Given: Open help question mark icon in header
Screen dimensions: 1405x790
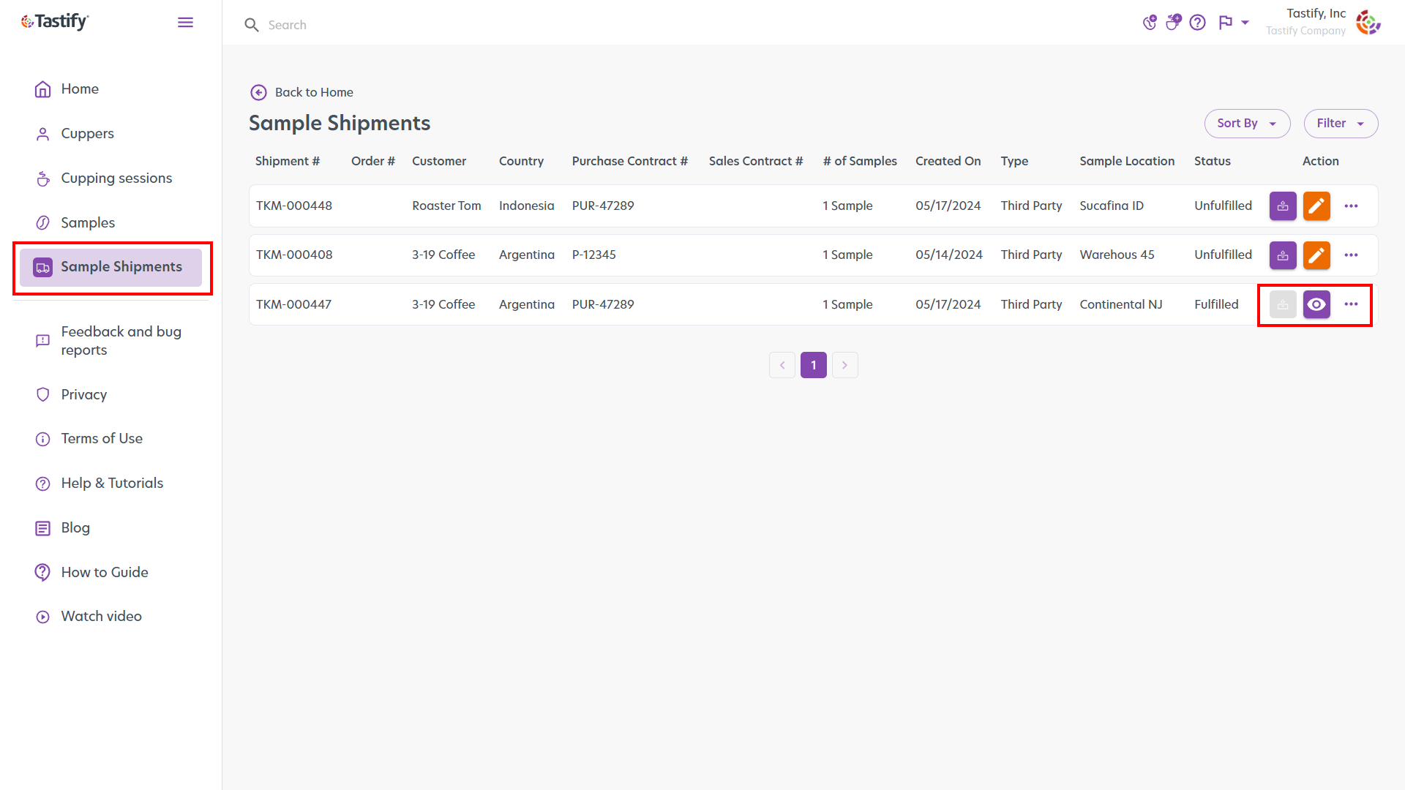Looking at the screenshot, I should point(1197,23).
